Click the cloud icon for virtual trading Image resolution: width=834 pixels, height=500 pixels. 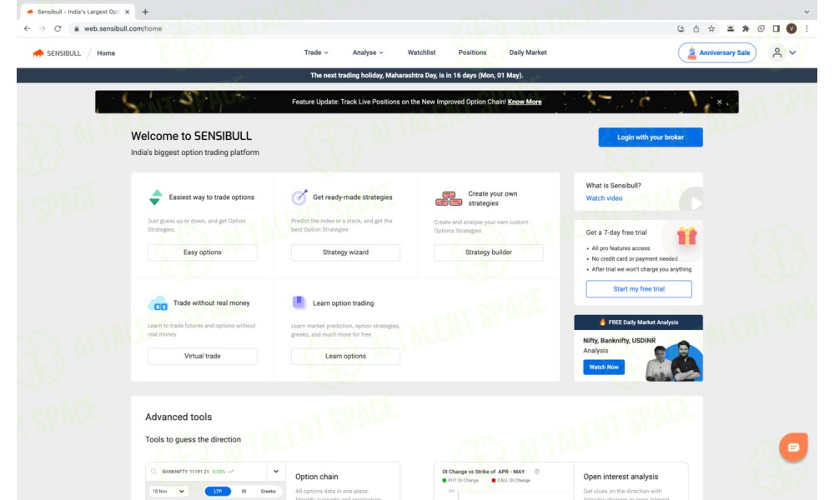coord(158,303)
